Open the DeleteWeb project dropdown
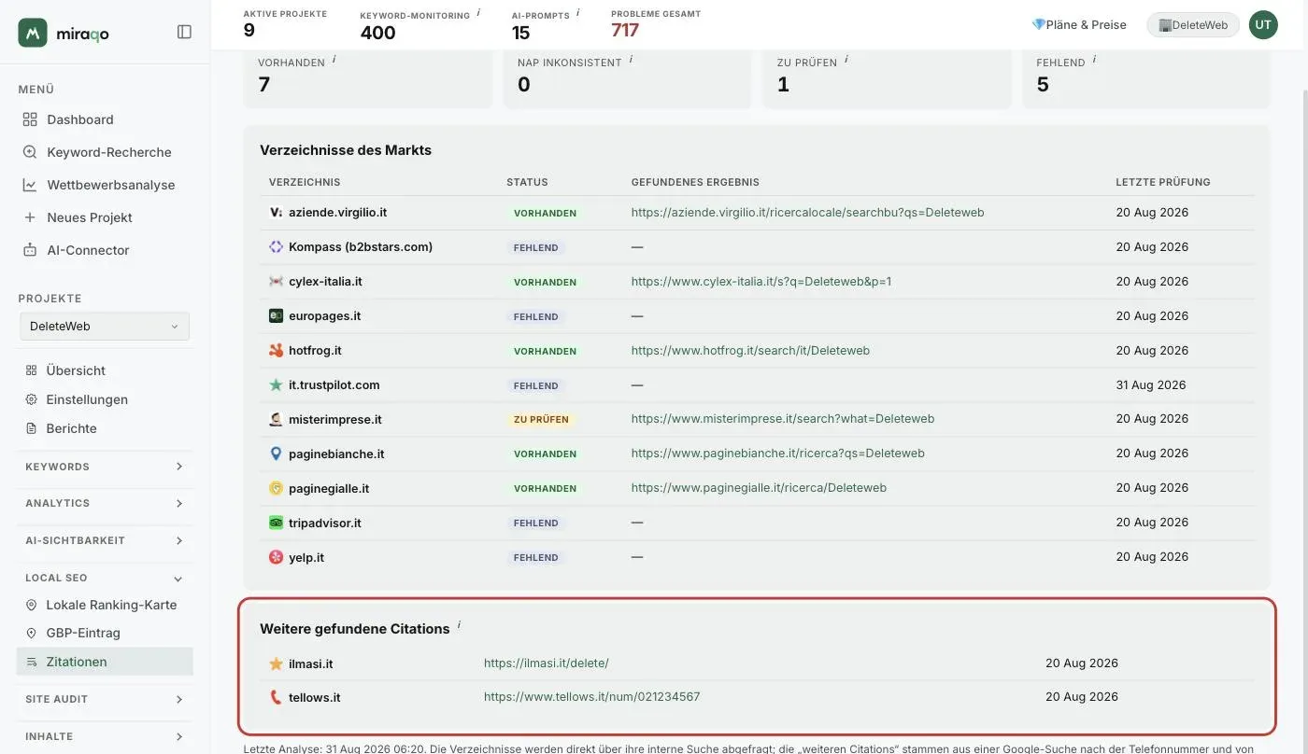 (105, 326)
